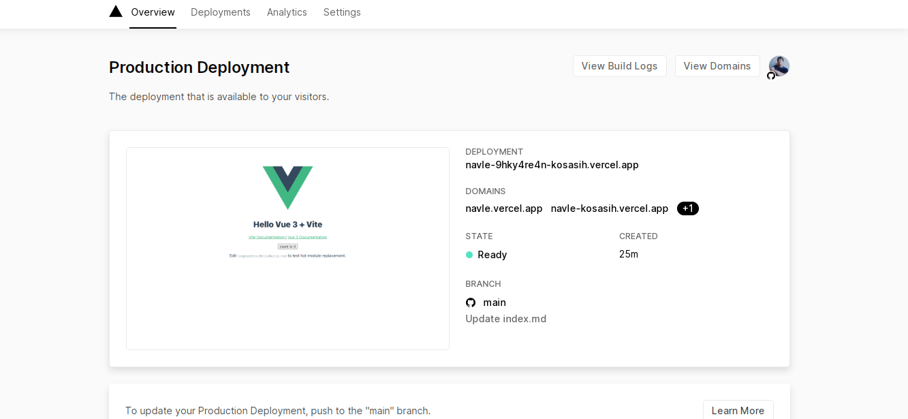Click the Vue logo in deployment preview
This screenshot has width=908, height=419.
point(287,187)
